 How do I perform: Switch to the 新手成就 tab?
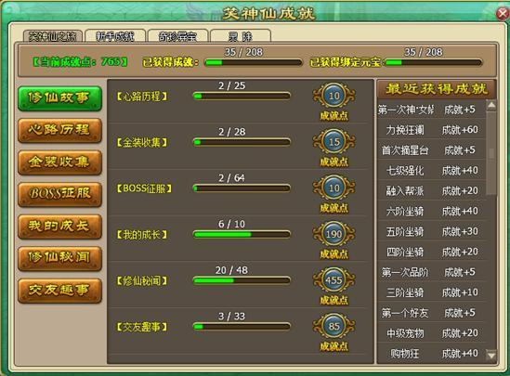[115, 36]
